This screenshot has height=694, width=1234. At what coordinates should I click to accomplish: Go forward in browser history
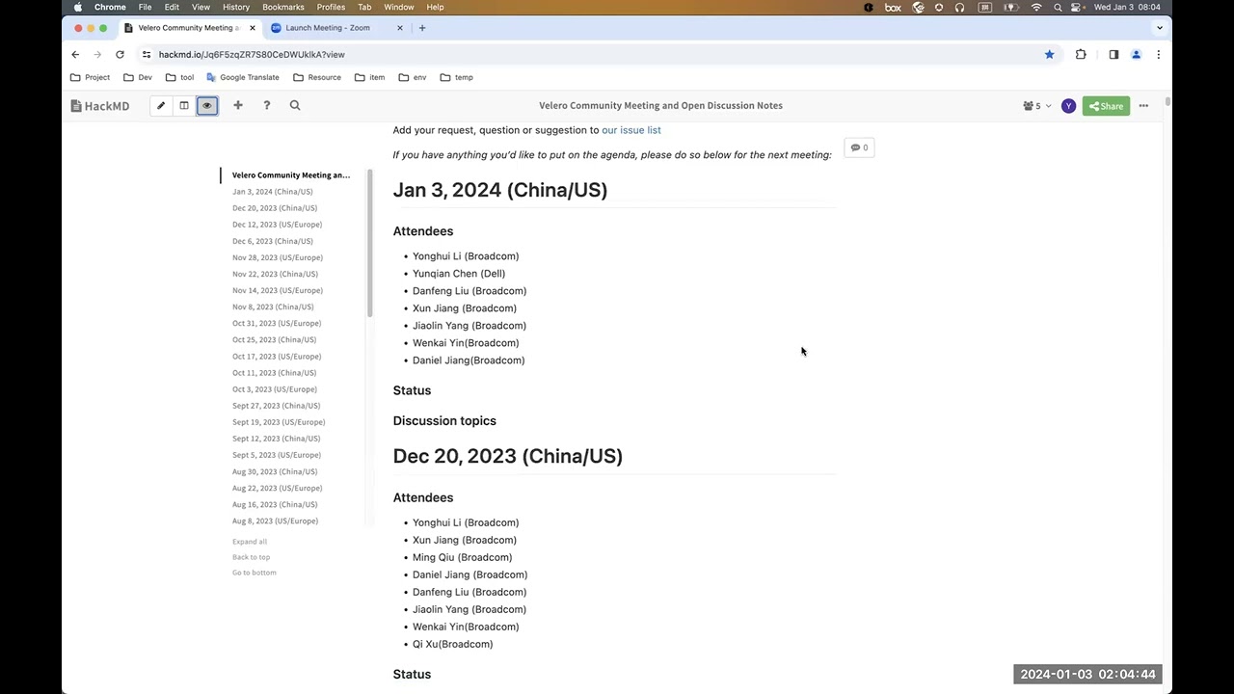97,55
